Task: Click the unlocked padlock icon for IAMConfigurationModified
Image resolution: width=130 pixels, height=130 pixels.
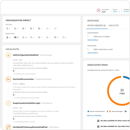Action: coord(8,55)
